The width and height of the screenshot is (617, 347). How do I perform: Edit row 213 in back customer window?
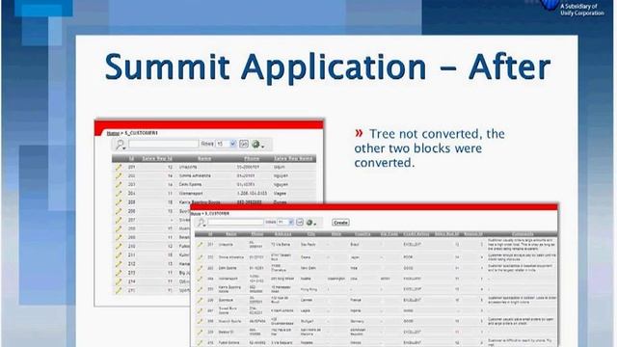[119, 273]
